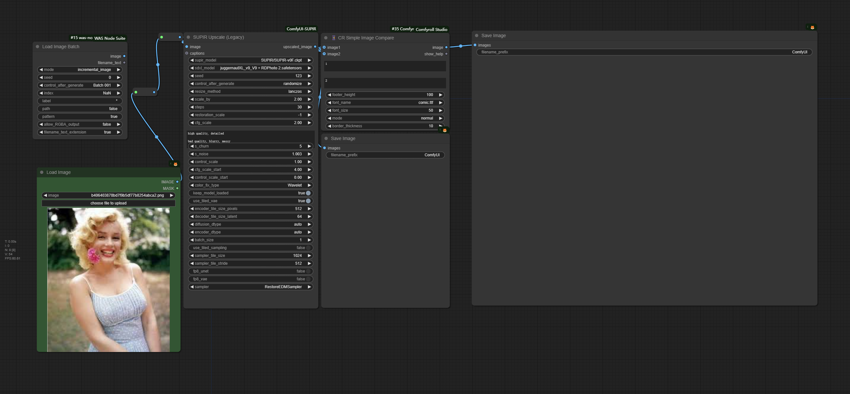Click choose file to upload button

pos(108,203)
